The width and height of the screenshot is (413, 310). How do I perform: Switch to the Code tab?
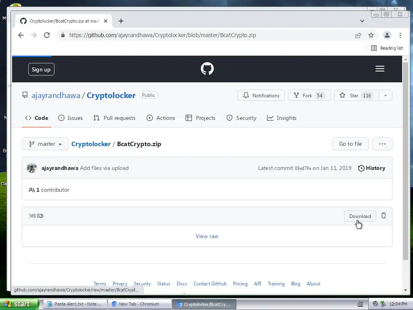37,118
